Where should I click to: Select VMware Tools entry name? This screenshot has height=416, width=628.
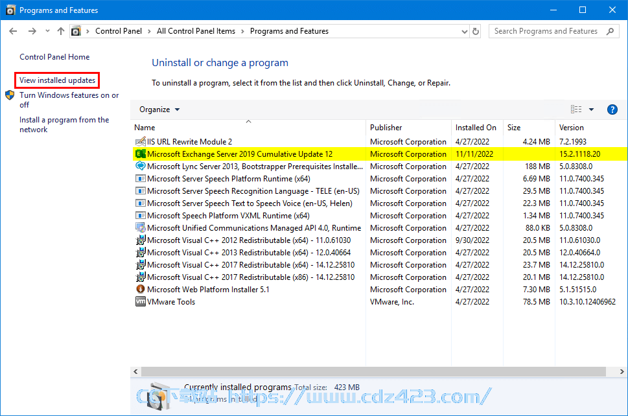click(171, 302)
